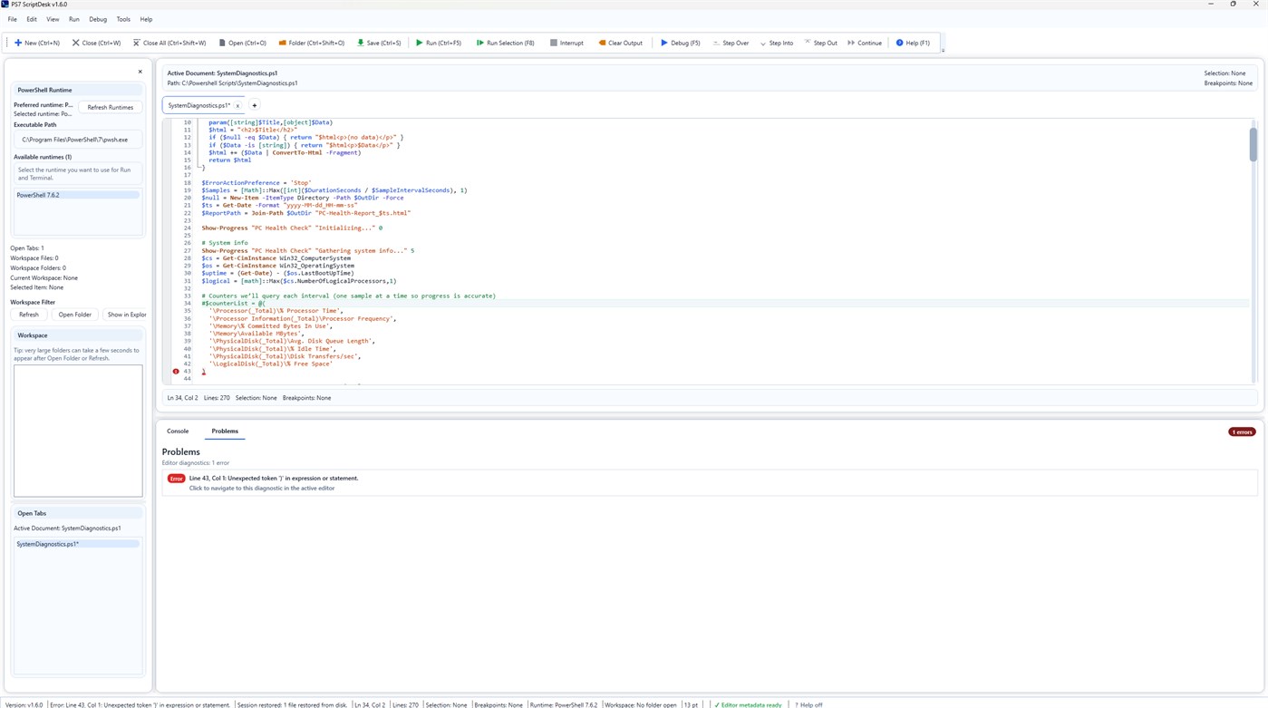Open a folder via Folder (Ctrl+Shift+O)

pos(311,43)
